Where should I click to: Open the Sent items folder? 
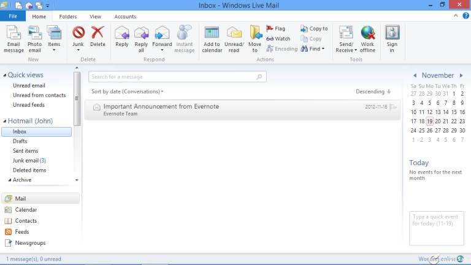(25, 151)
